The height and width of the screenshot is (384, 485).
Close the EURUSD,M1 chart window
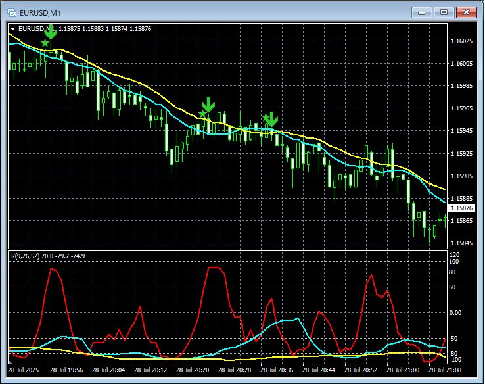coord(466,12)
